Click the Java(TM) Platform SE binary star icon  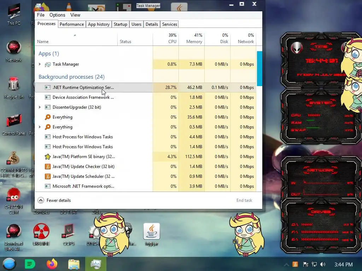pyautogui.click(x=48, y=157)
